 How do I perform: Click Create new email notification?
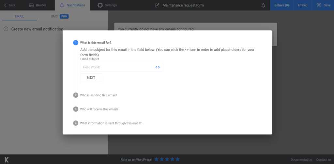pyautogui.click(x=37, y=29)
